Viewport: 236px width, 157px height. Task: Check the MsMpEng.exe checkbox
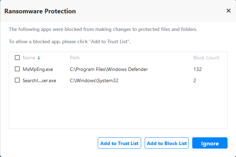(x=17, y=69)
